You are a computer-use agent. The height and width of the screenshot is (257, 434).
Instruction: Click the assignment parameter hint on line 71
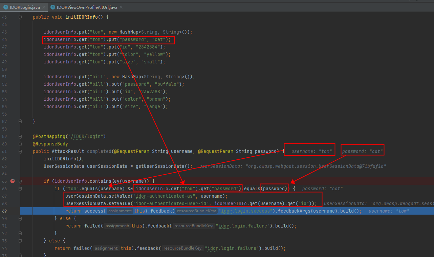(x=117, y=226)
